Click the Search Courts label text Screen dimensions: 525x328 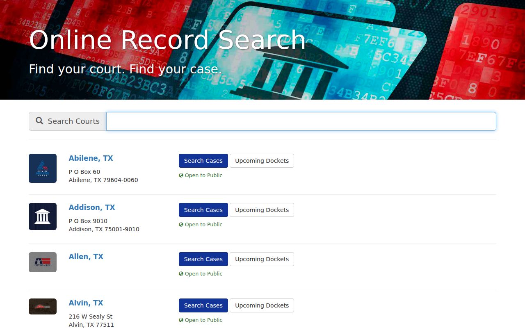[x=74, y=121]
